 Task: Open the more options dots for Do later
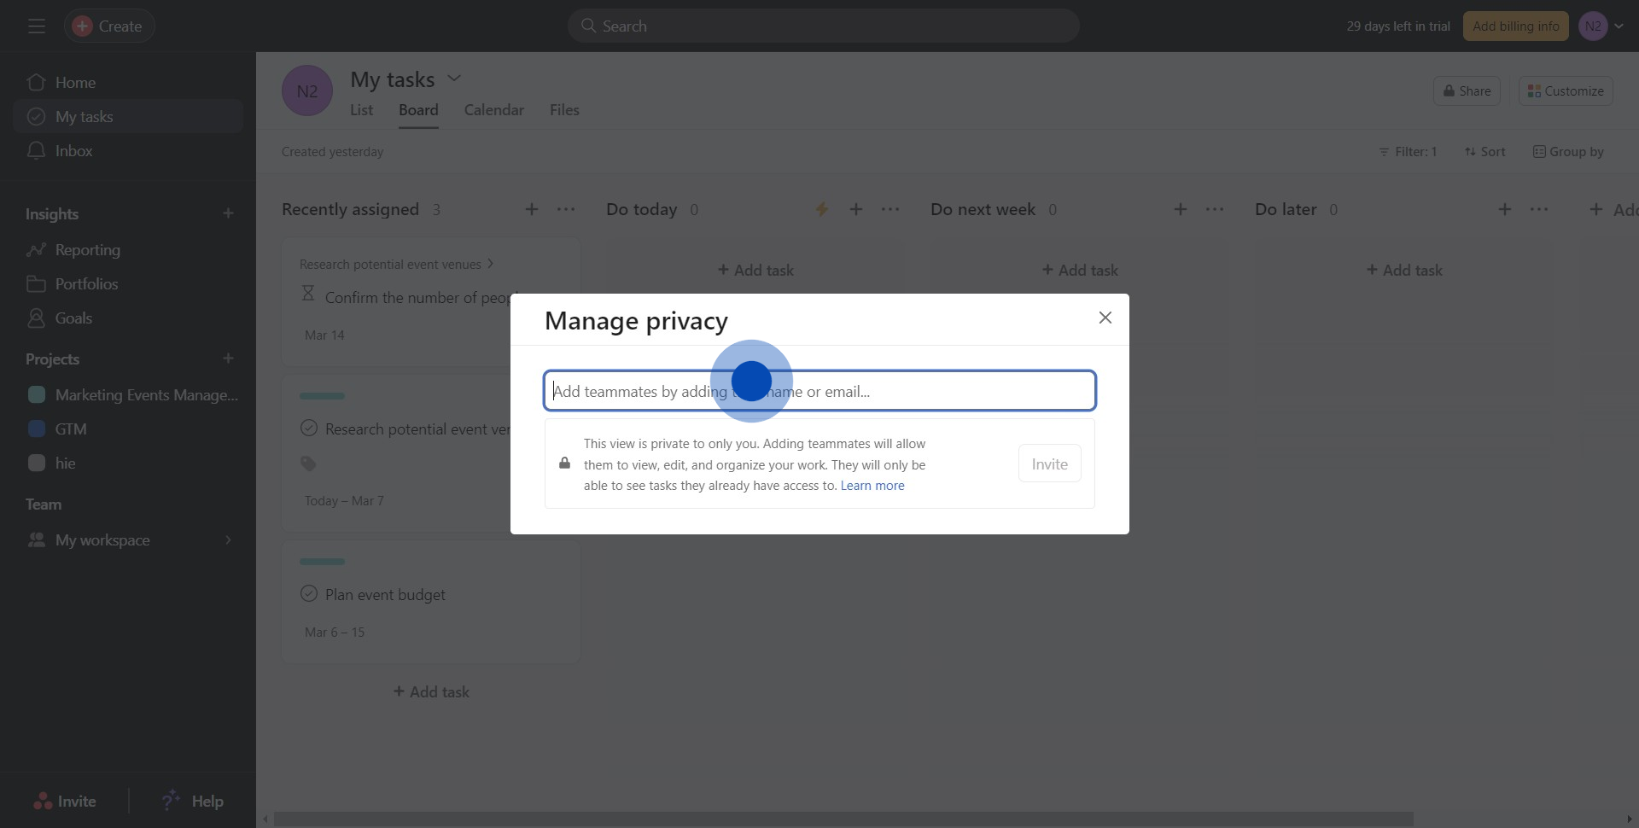click(x=1539, y=210)
